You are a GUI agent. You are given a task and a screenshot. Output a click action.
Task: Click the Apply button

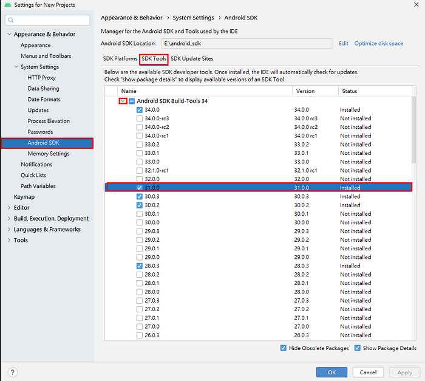[x=404, y=372]
